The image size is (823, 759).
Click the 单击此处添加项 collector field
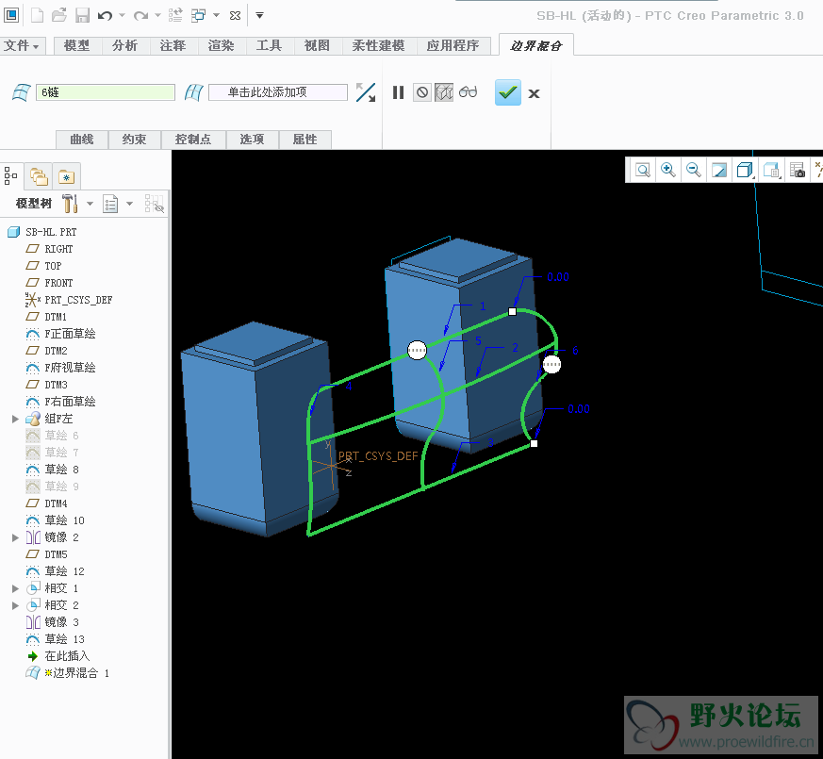278,92
